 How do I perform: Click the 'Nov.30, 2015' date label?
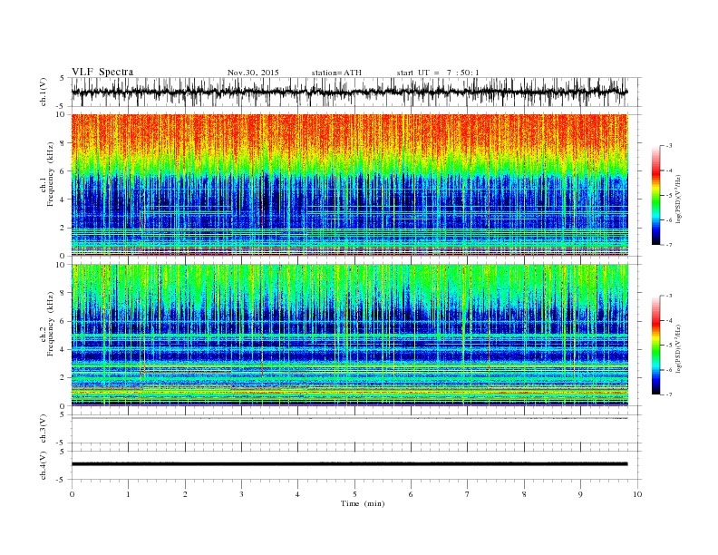pyautogui.click(x=253, y=73)
